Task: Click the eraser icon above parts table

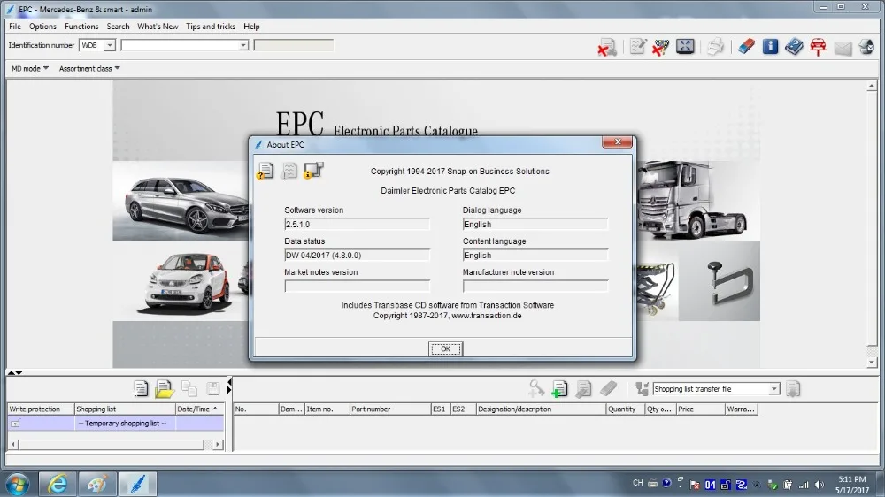Action: tap(608, 388)
